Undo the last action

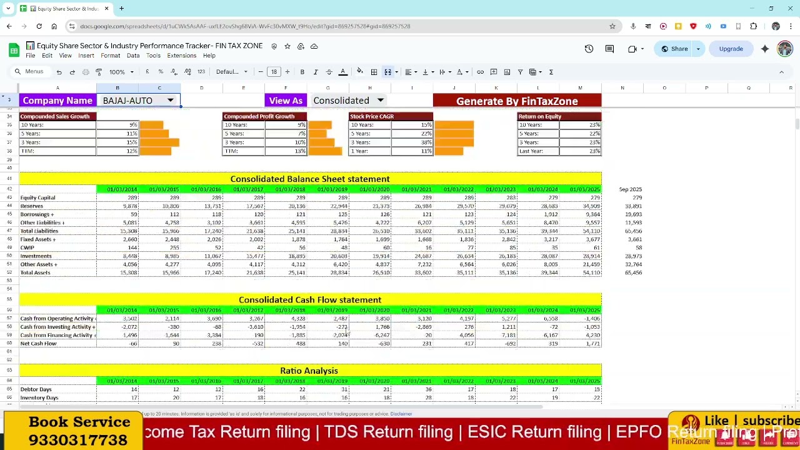pyautogui.click(x=59, y=72)
